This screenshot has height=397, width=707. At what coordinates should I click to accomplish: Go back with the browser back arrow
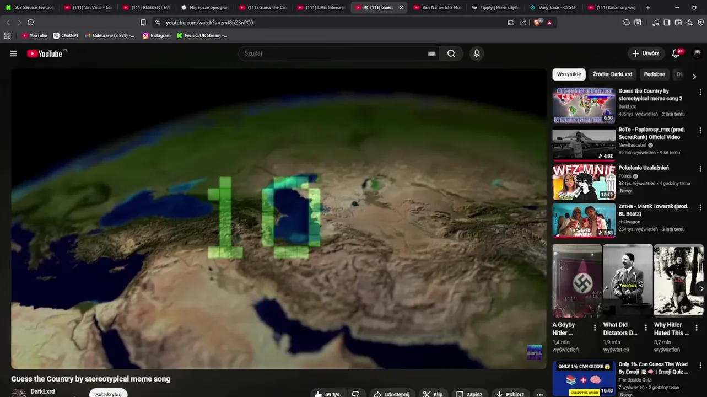[x=8, y=23]
